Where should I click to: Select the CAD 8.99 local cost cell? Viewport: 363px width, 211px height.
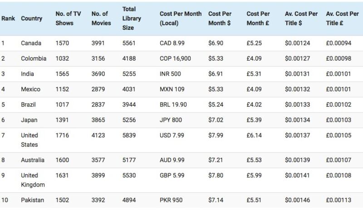tap(172, 43)
